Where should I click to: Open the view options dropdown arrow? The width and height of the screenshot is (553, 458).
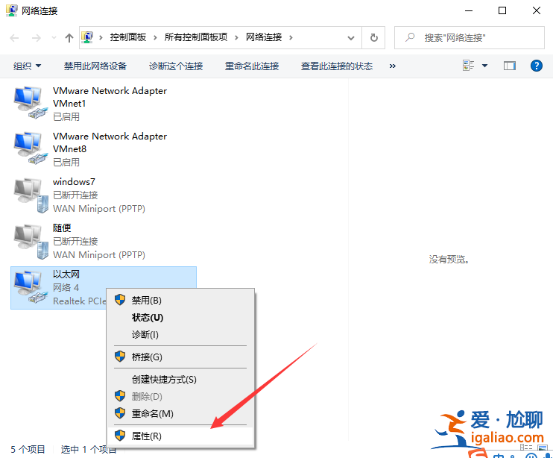point(485,66)
